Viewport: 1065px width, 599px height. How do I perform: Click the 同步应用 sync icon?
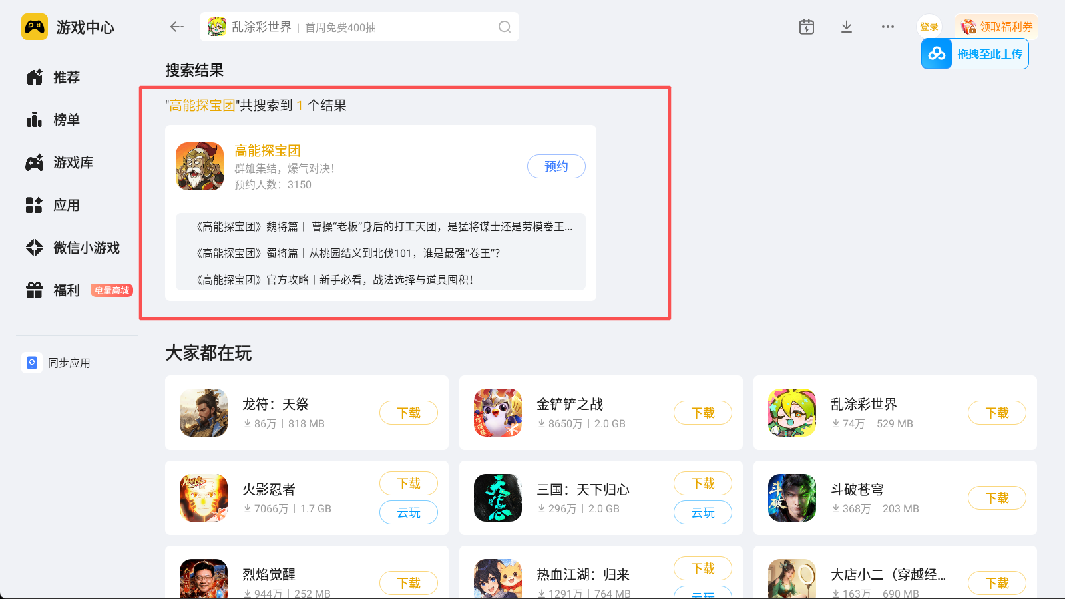click(32, 363)
